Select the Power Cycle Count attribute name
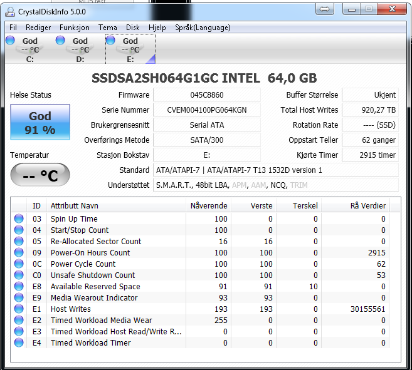 [83, 264]
